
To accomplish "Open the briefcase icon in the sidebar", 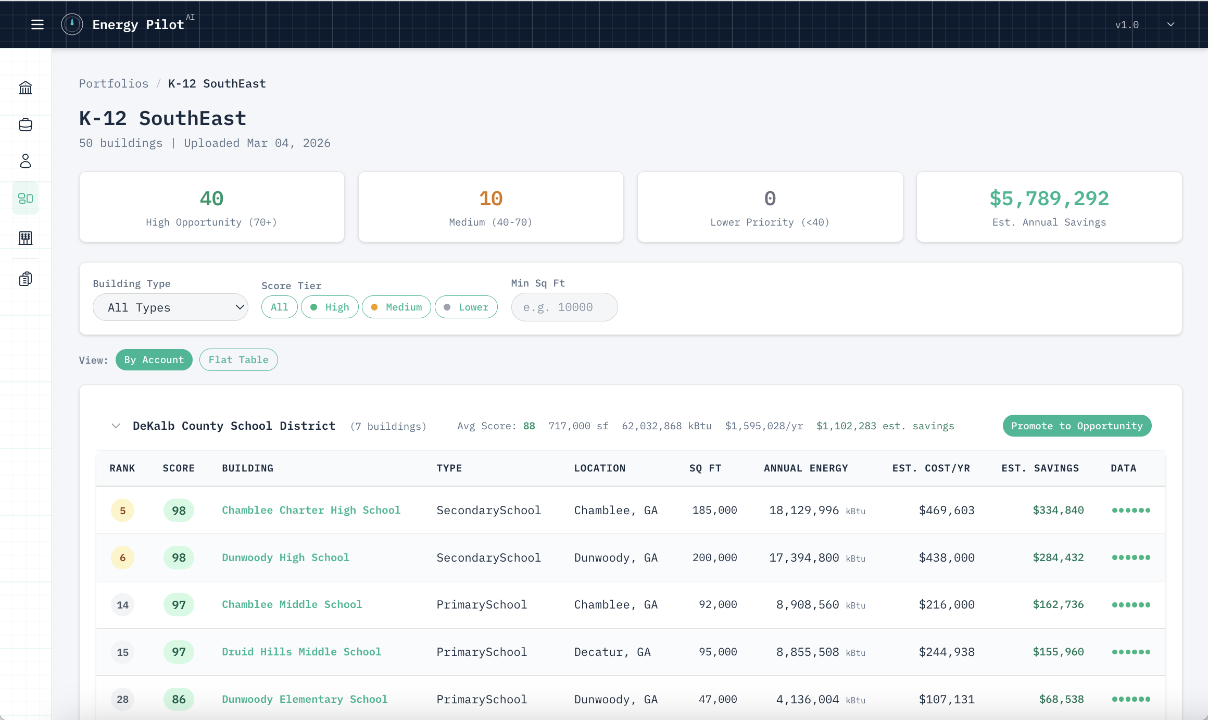I will click(x=25, y=125).
